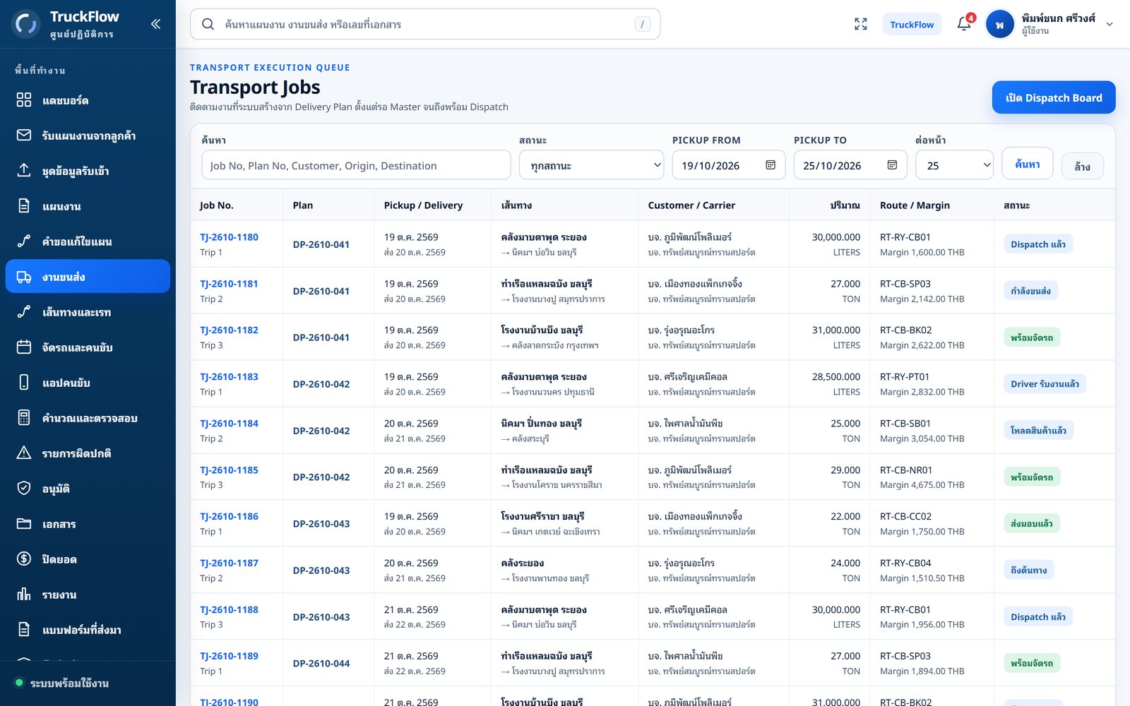
Task: Click the Pickup From date 19/10/2026
Action: point(710,166)
